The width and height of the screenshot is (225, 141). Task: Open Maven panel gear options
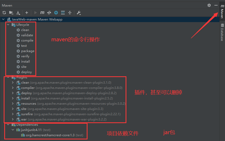(209, 5)
